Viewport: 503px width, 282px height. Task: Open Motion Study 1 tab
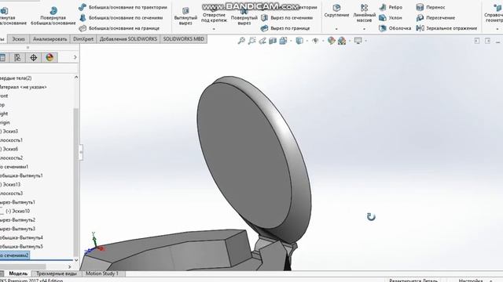[x=102, y=273]
